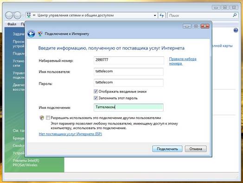Go back using the blue arrow in dialog
The width and height of the screenshot is (243, 183).
31,34
